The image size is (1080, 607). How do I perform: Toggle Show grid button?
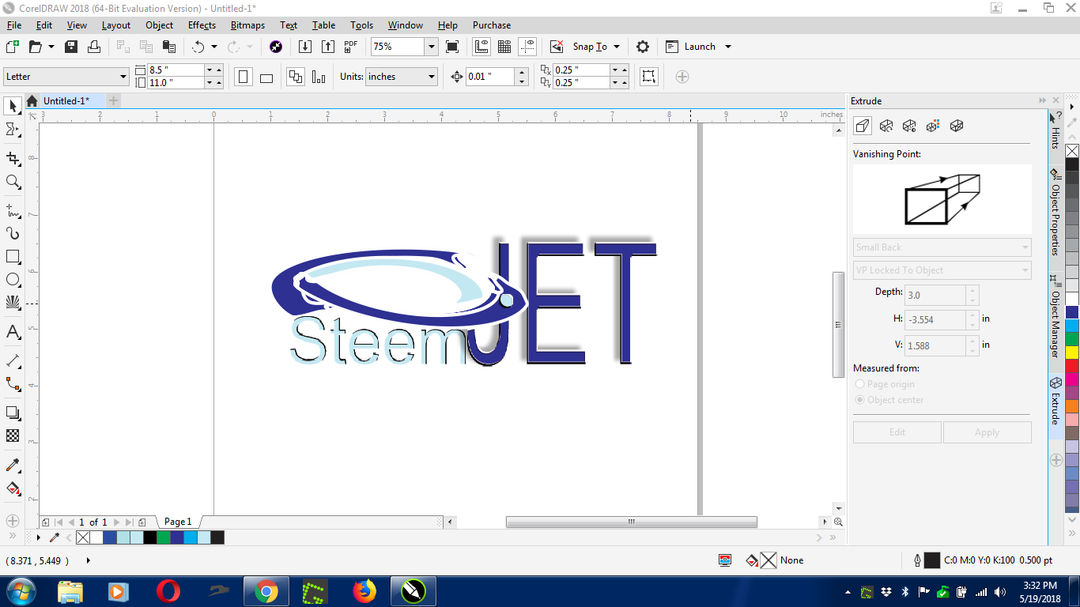point(504,47)
